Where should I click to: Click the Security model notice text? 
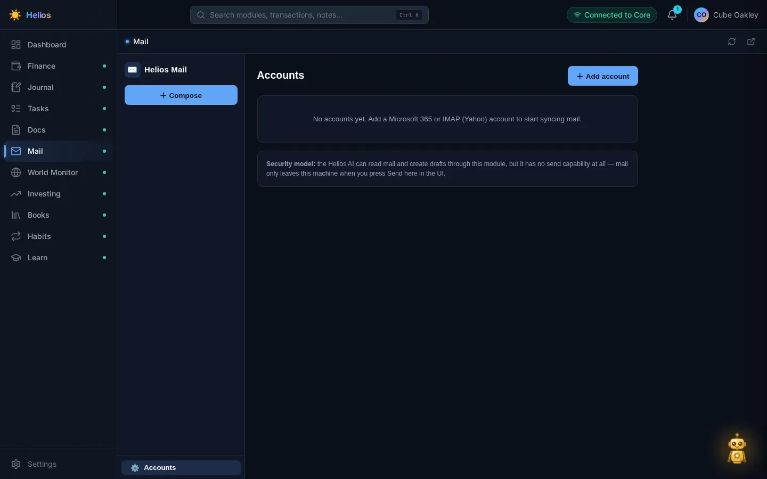[x=447, y=169]
